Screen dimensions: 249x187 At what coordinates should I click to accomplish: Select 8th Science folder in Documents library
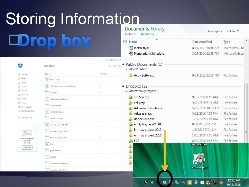point(141,97)
